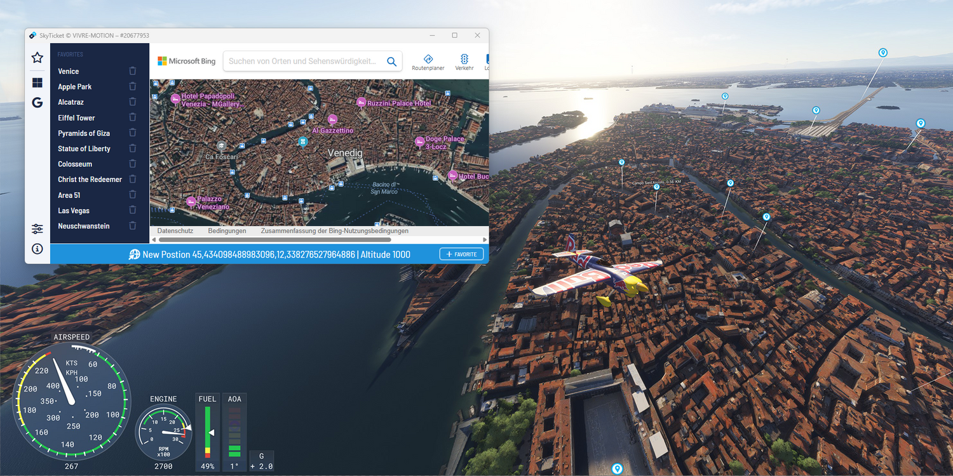953x476 pixels.
Task: Choose Neuschwanstein in favorites list
Action: [x=83, y=226]
